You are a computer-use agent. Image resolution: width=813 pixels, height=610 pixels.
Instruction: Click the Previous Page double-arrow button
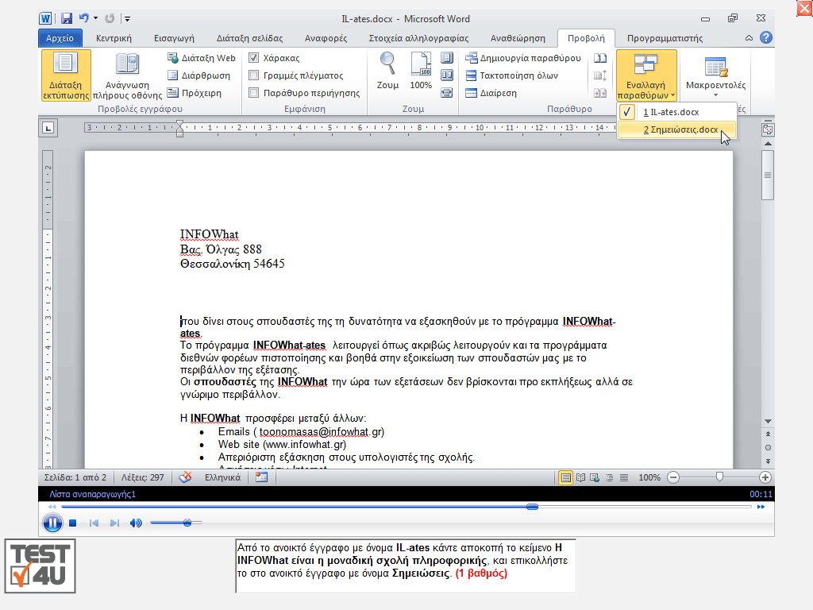768,434
